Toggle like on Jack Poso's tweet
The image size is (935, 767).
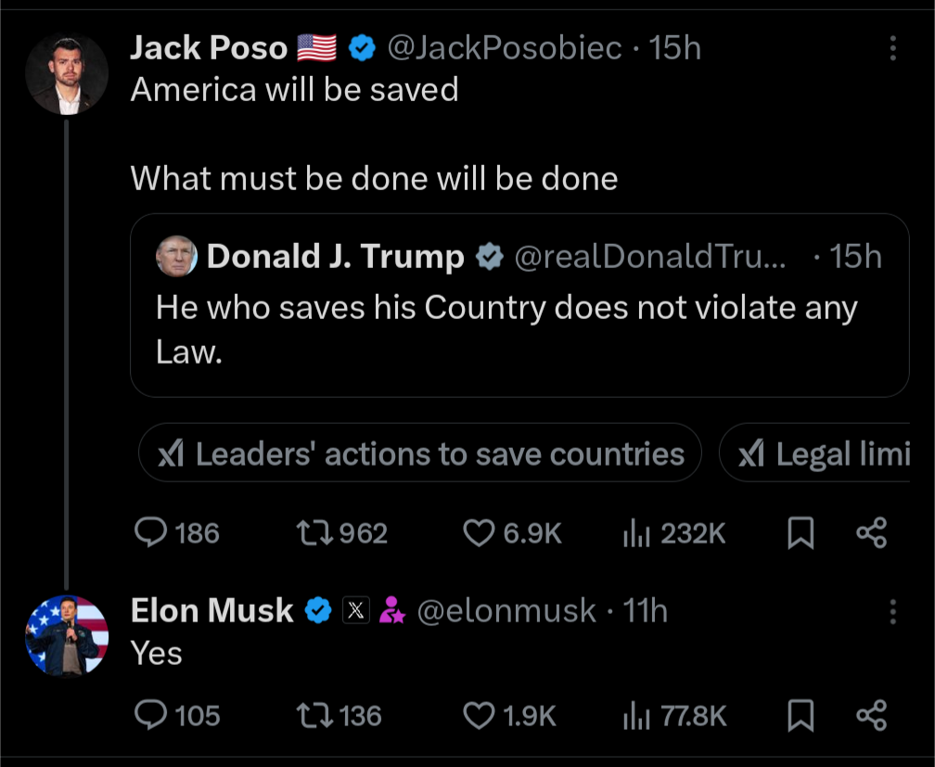480,532
